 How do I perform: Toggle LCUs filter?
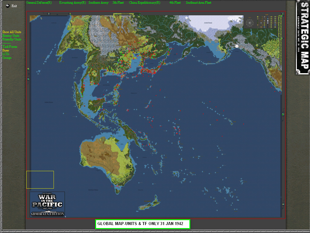[x=6, y=54]
